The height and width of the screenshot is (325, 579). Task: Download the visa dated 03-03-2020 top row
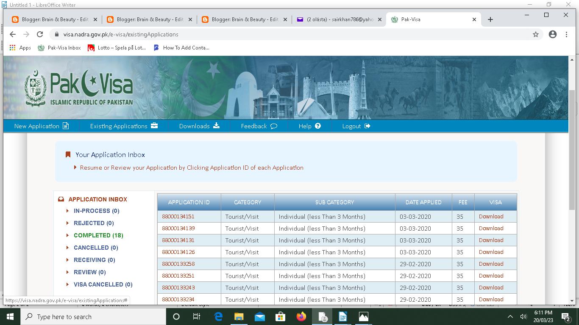491,216
